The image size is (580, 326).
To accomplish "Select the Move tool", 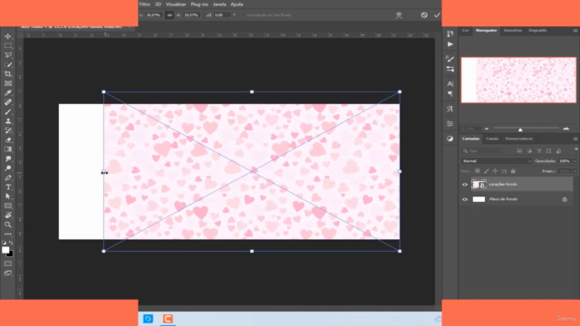I will [x=8, y=36].
